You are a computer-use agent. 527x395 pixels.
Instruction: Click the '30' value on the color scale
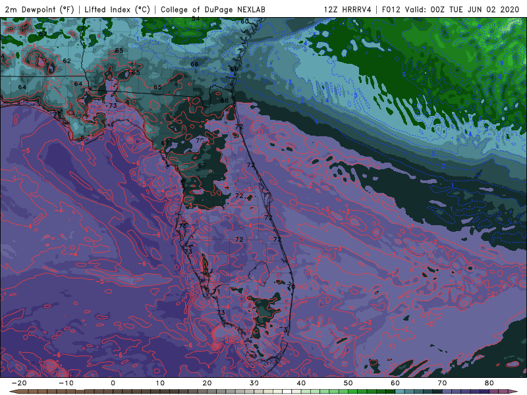pyautogui.click(x=254, y=383)
